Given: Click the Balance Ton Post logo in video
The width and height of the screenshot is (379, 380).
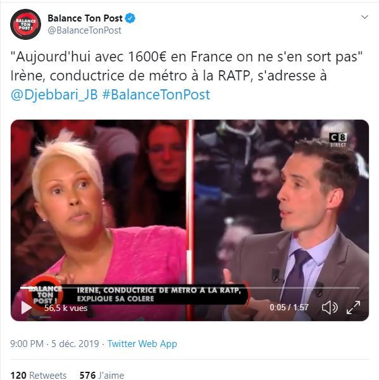Looking at the screenshot, I should point(46,294).
